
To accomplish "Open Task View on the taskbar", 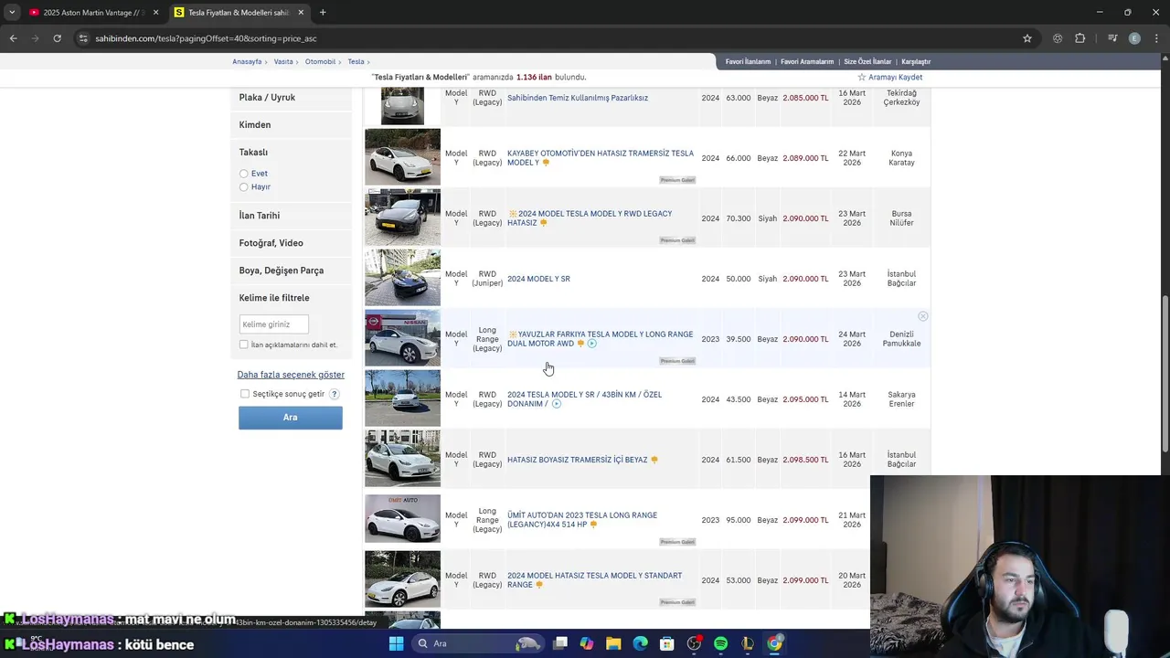I will [x=560, y=643].
